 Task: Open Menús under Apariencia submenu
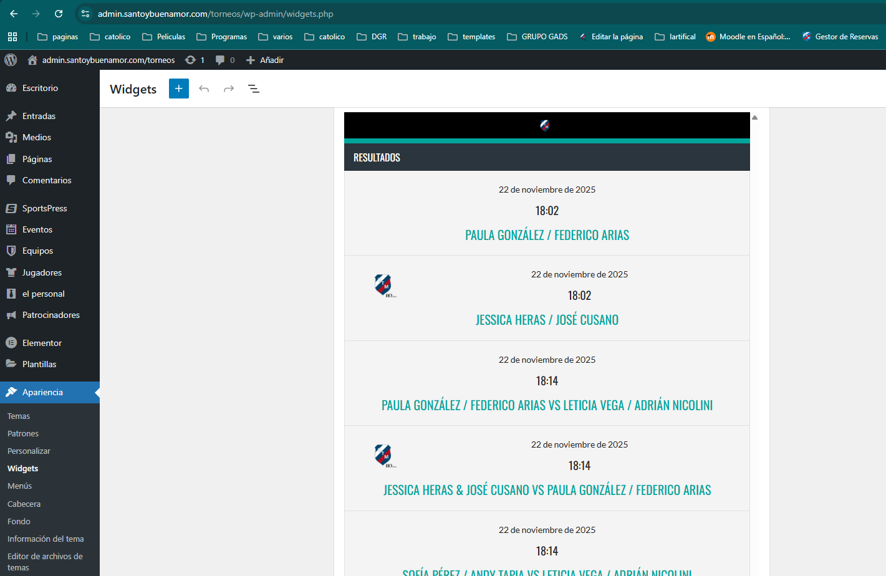pos(19,486)
